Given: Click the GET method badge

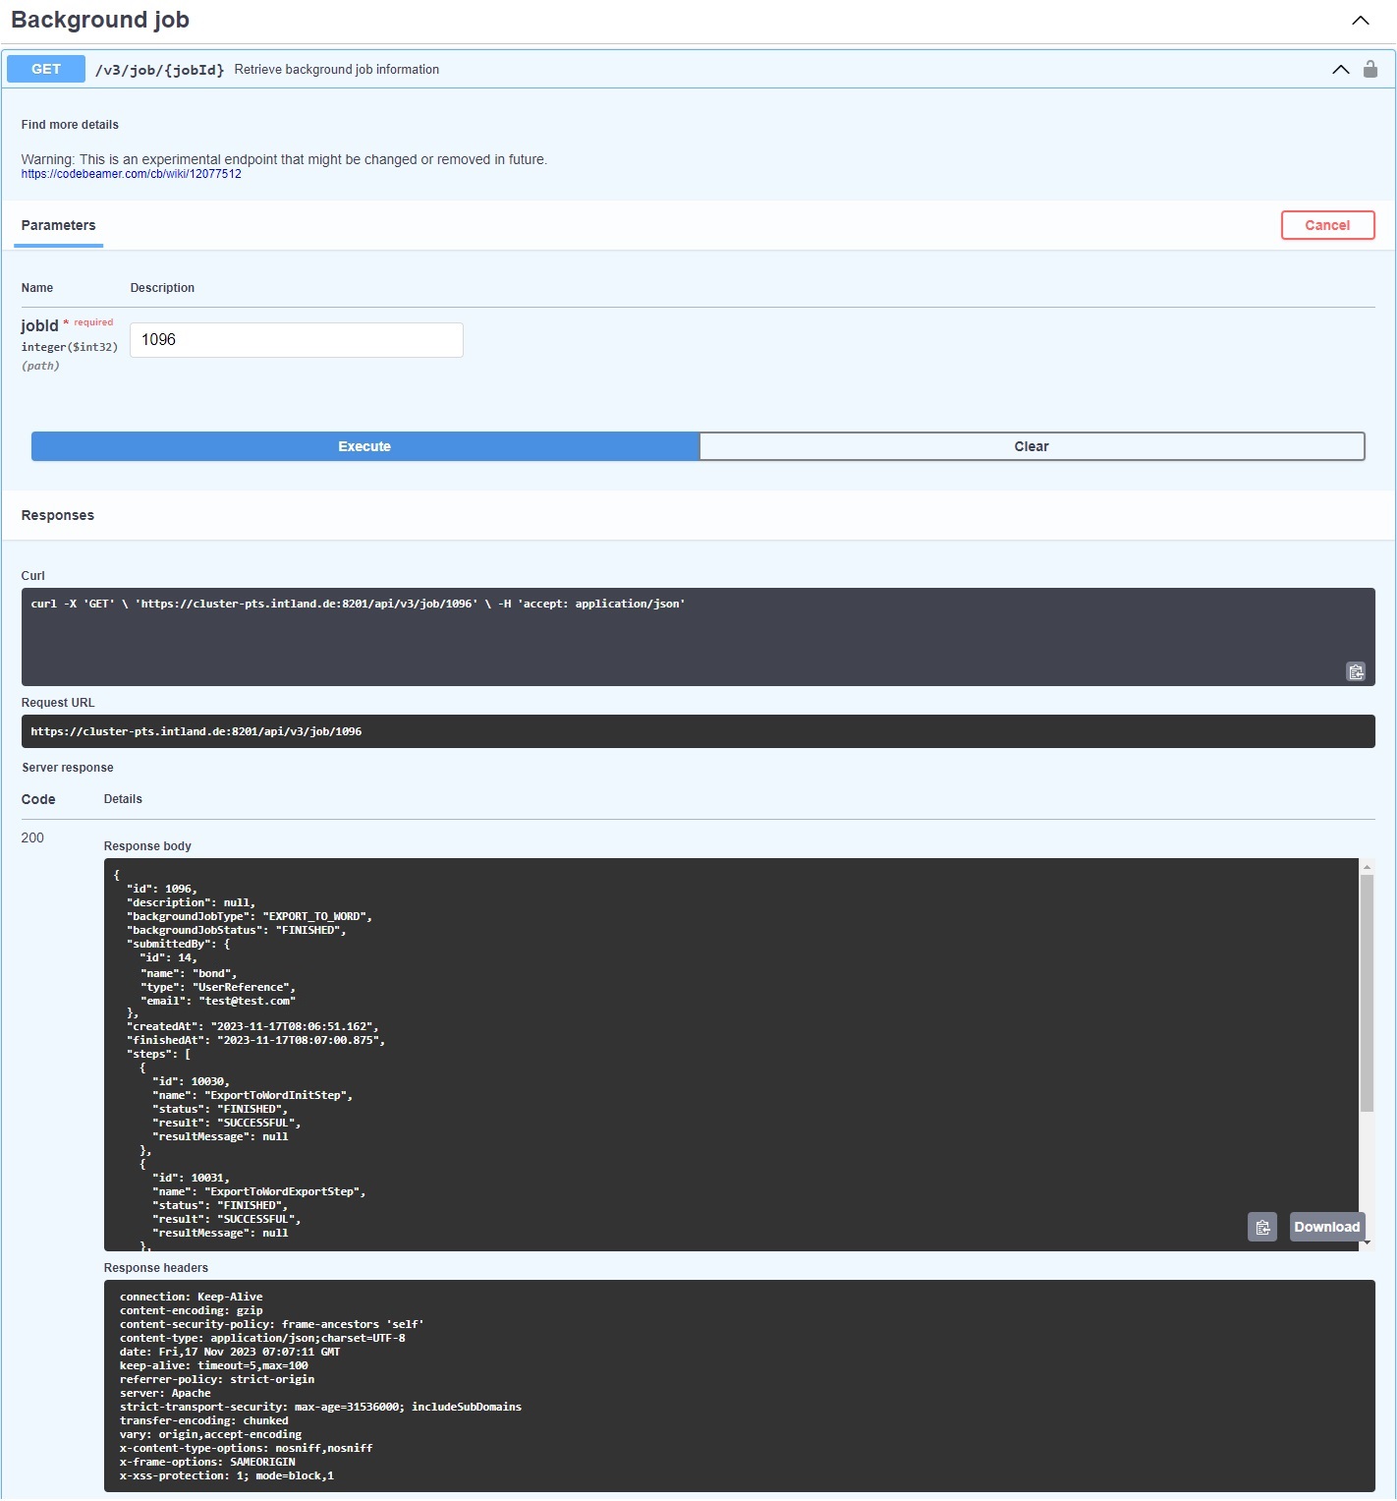Looking at the screenshot, I should (46, 70).
